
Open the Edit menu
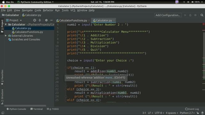10,10
